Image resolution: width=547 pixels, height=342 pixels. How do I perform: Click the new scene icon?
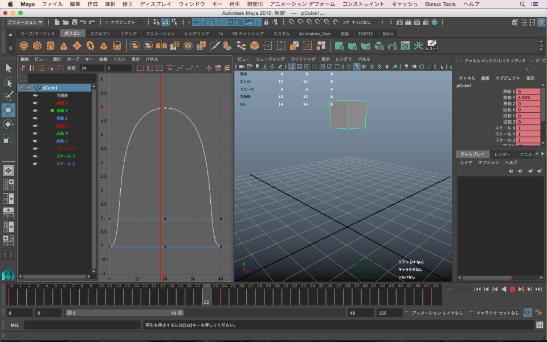(57, 22)
